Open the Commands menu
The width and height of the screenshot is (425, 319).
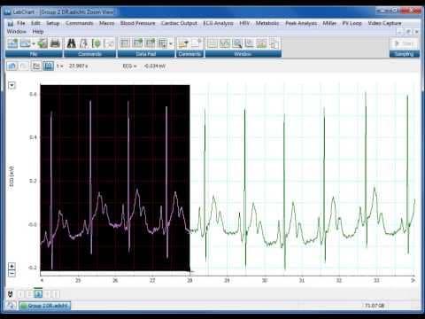point(80,23)
